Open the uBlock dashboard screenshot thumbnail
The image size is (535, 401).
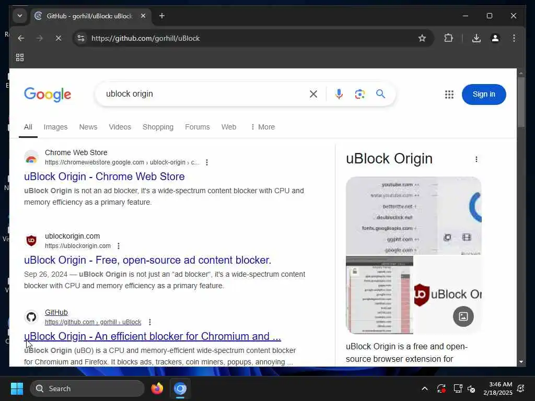click(414, 216)
